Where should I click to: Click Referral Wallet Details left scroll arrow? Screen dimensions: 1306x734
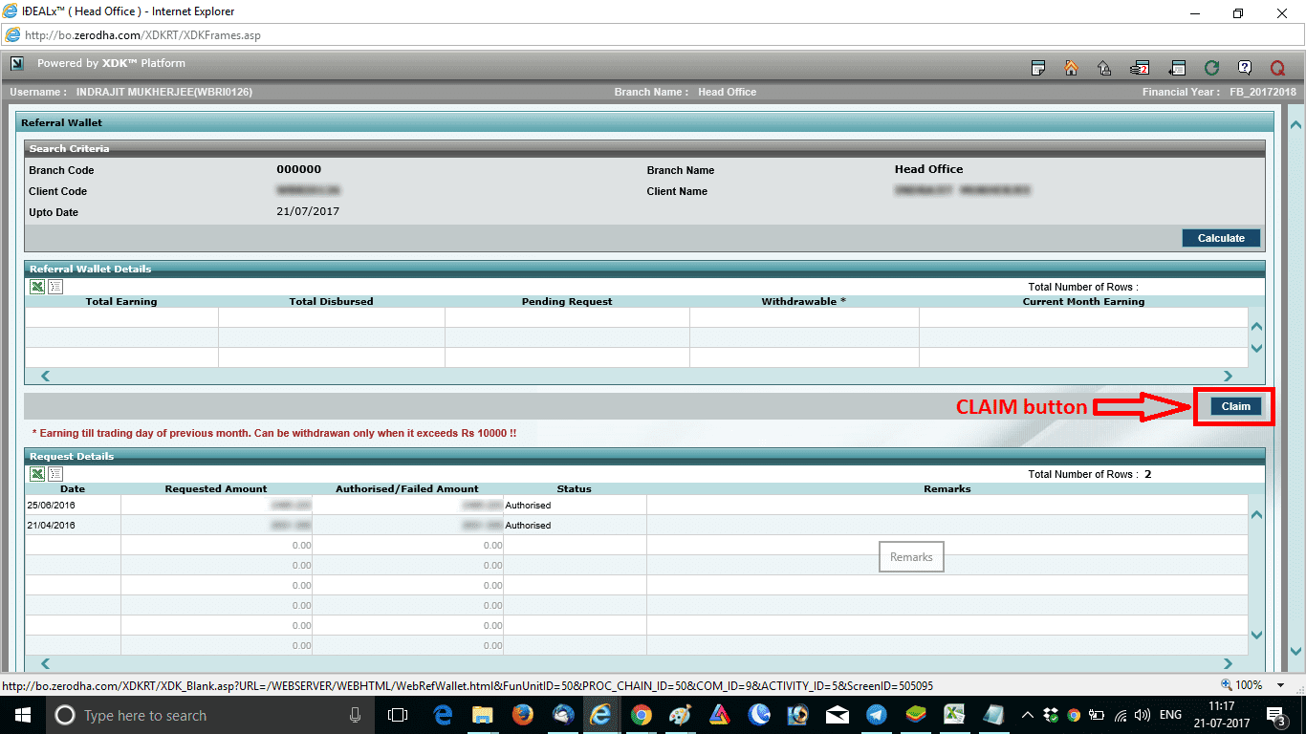[x=45, y=377]
